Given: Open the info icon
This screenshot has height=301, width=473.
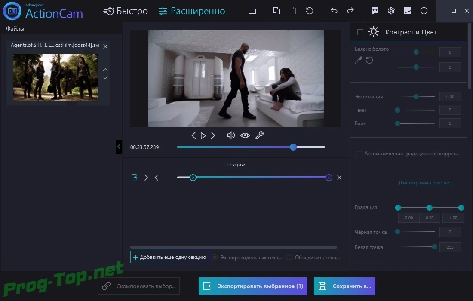Looking at the screenshot, I should 424,11.
